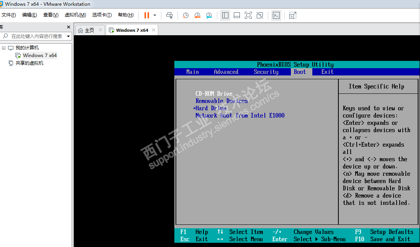Take a snapshot of this virtual machine
Image resolution: width=420 pixels, height=247 pixels.
(x=185, y=15)
